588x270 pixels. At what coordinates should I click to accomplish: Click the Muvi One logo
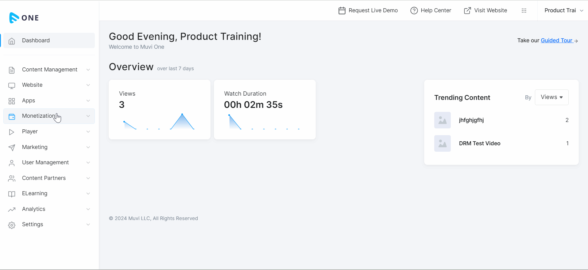pos(24,18)
